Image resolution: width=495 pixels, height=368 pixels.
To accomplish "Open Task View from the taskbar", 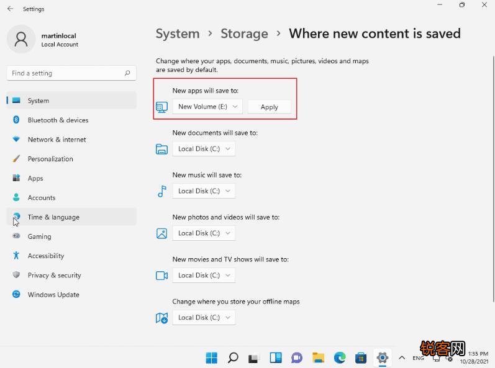I will click(x=253, y=358).
